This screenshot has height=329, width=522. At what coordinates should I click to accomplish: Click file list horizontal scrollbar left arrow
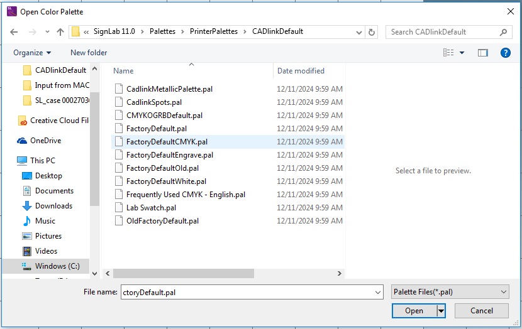[x=108, y=274]
